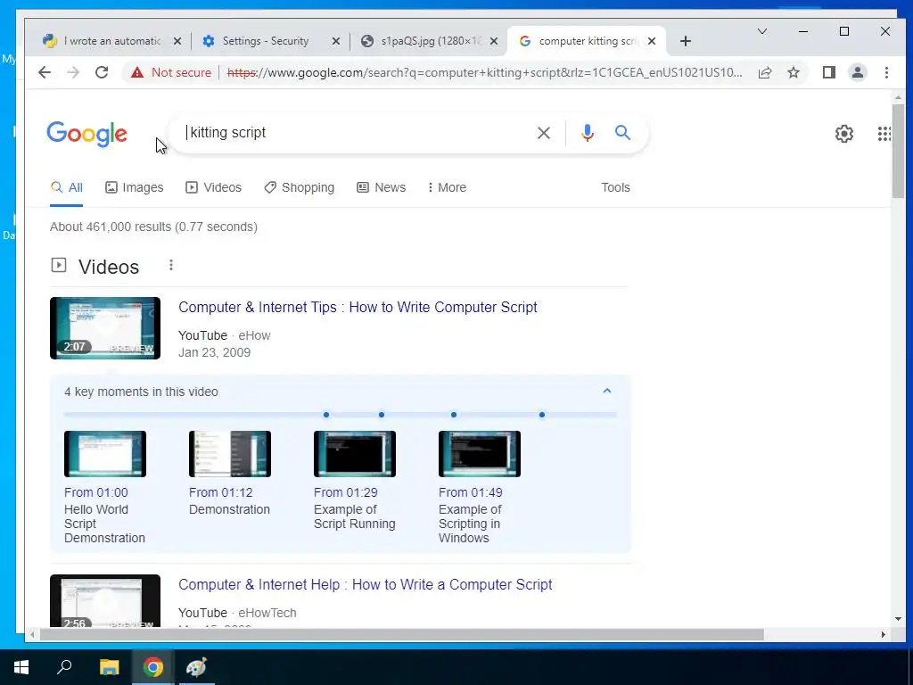Viewport: 913px width, 685px height.
Task: Reload the current page
Action: tap(102, 72)
